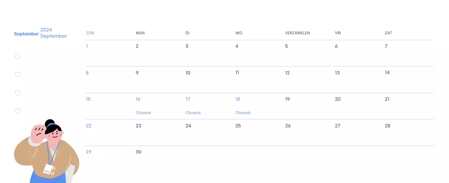Select Sunday the 29th
Screen dimensions: 449x183
(89, 152)
